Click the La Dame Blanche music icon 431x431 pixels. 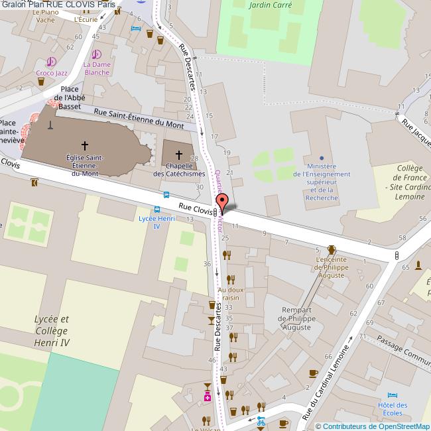(96, 54)
